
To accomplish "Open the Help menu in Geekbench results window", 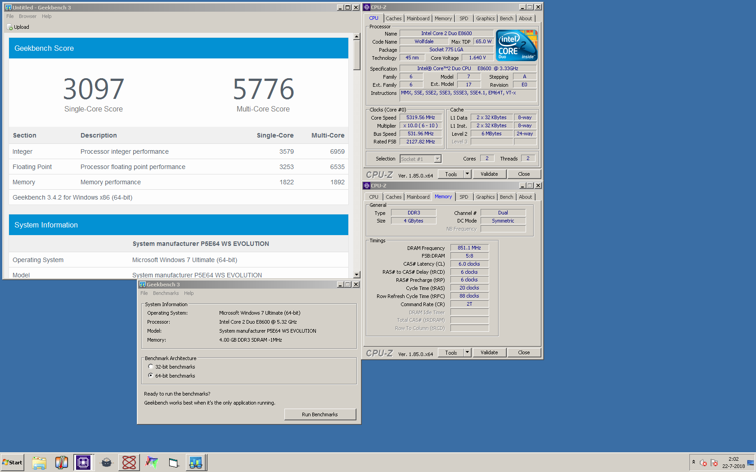I will [x=46, y=16].
